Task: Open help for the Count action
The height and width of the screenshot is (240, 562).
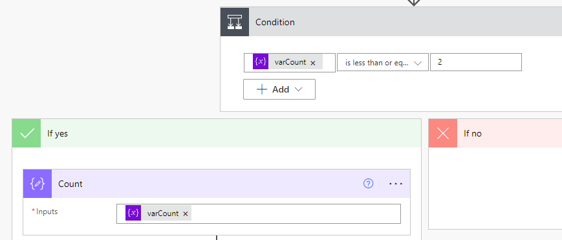Action: coord(368,184)
